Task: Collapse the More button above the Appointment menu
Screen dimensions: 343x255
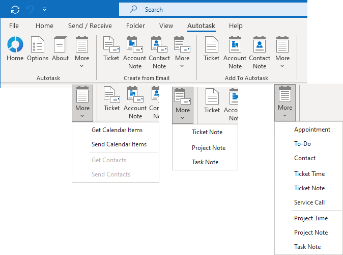Action: click(x=285, y=103)
